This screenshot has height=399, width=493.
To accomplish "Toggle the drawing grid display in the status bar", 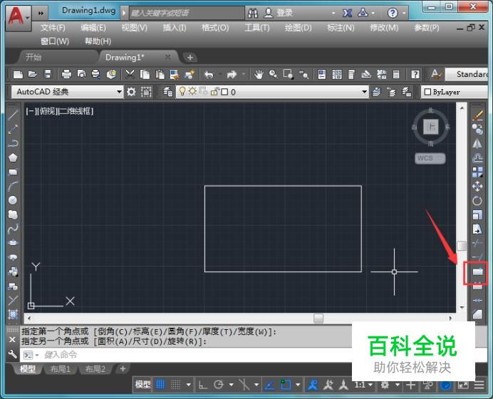I will click(x=161, y=385).
